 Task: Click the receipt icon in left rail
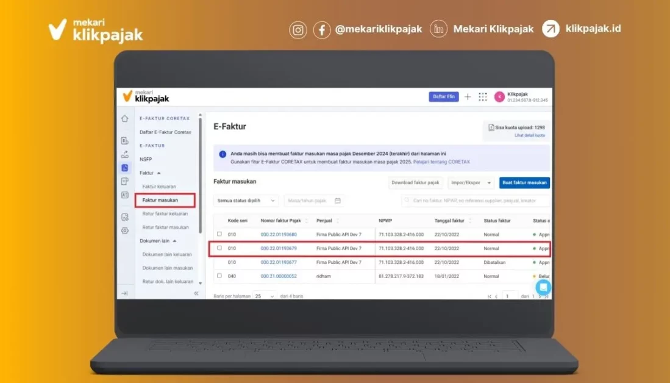tap(125, 182)
